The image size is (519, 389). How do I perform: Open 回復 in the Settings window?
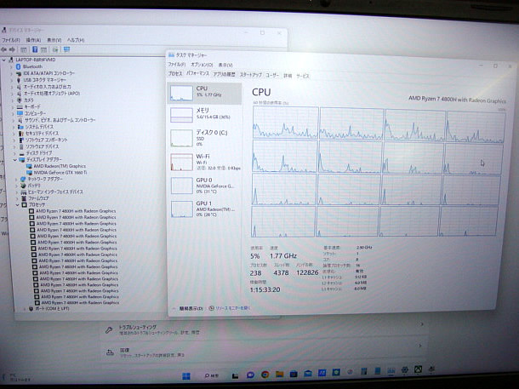tap(263, 352)
